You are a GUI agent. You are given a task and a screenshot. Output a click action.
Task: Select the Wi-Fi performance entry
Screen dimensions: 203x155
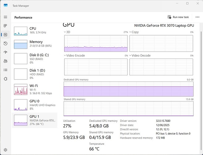[34, 89]
